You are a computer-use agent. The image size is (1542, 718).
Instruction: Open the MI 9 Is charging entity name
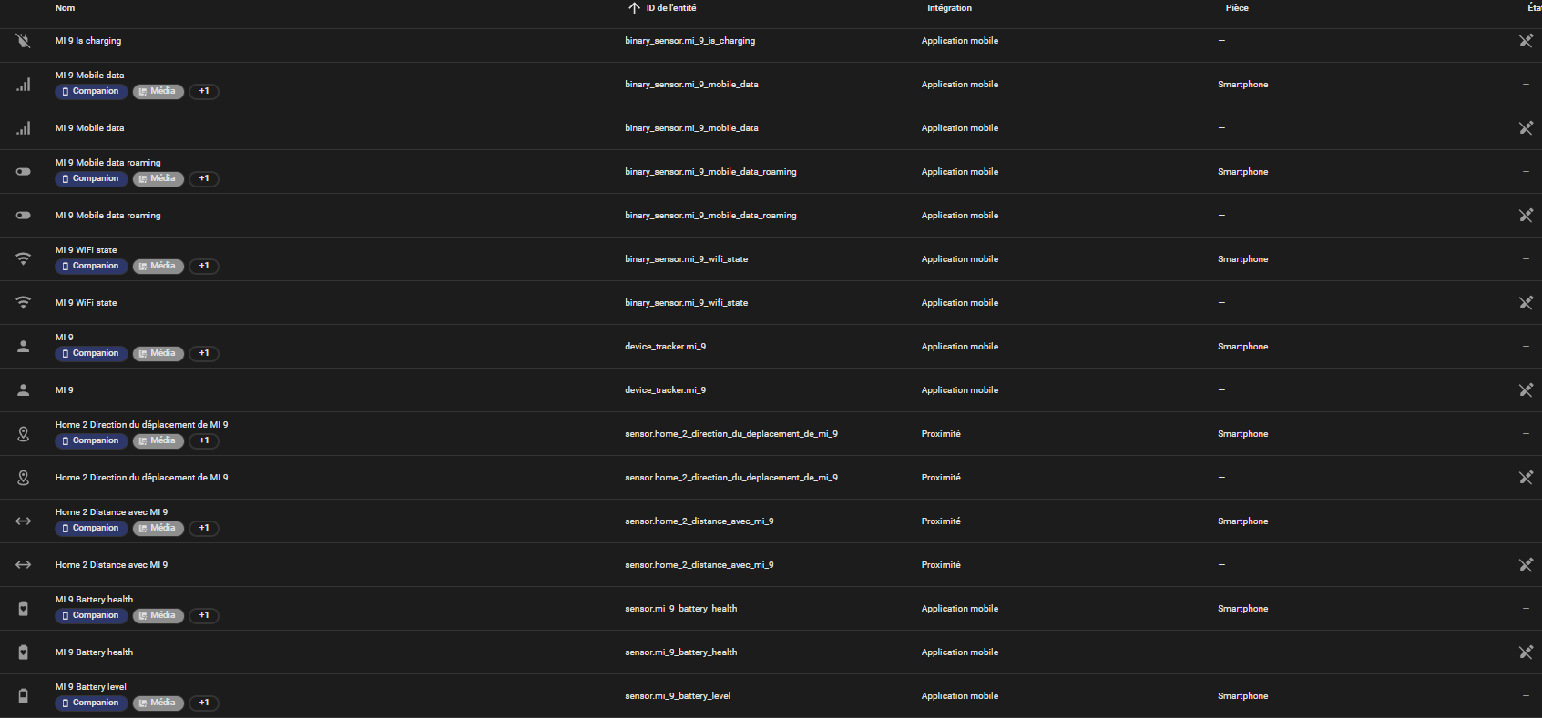(88, 41)
